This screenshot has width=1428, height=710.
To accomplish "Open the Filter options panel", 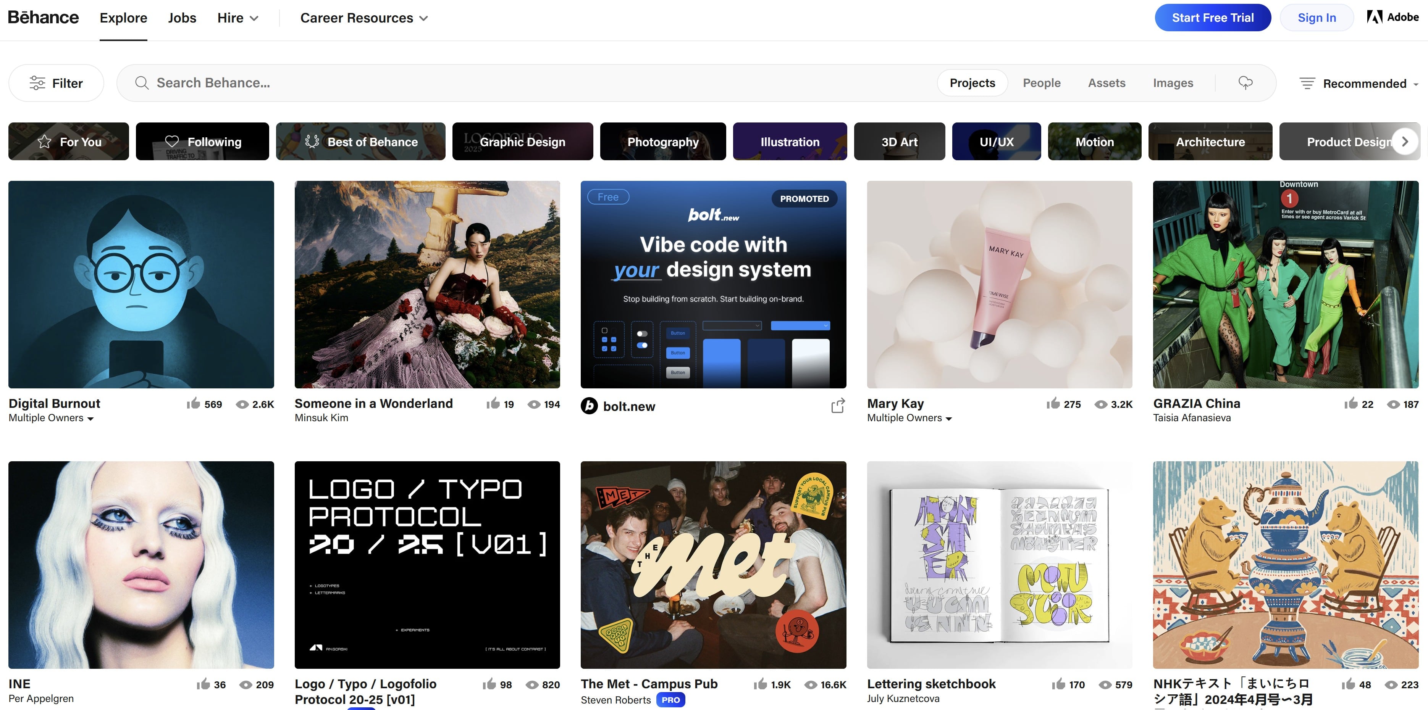I will click(56, 83).
